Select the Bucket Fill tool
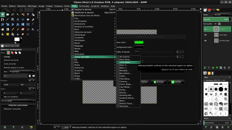This screenshot has width=232, height=130. pyautogui.click(x=3, y=29)
